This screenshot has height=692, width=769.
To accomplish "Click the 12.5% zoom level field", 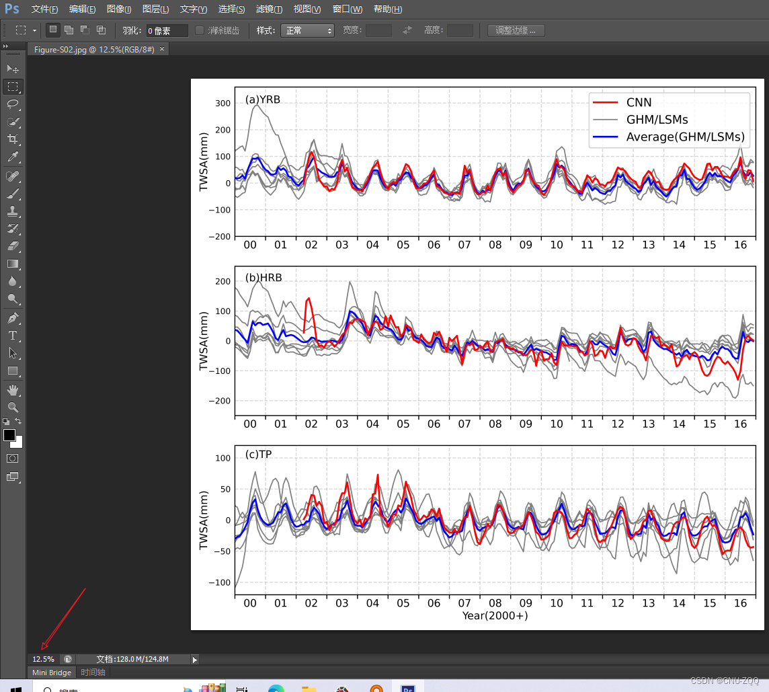I will click(x=43, y=659).
